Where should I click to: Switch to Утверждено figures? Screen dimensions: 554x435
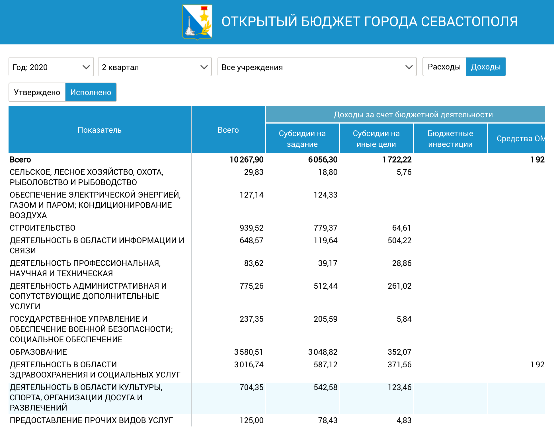pos(37,92)
